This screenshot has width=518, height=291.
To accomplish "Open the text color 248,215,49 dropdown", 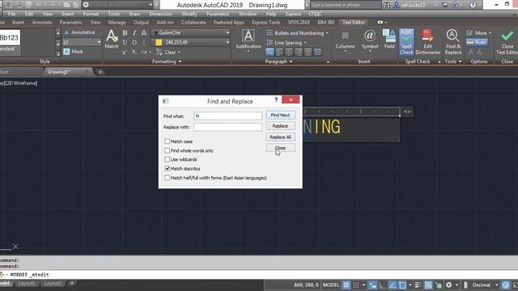I will click(x=227, y=42).
